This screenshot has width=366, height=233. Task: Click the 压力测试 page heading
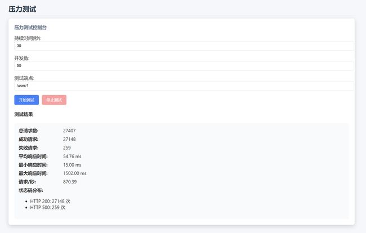click(x=23, y=10)
